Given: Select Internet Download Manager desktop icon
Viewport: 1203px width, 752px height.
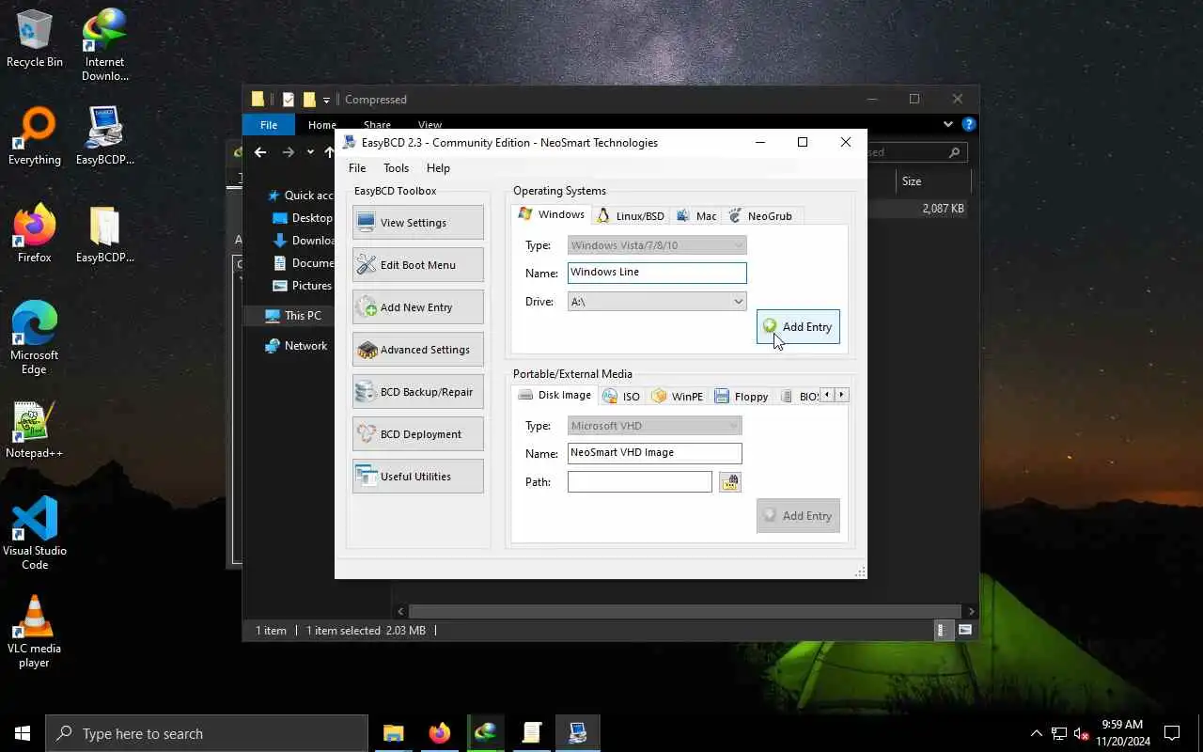Looking at the screenshot, I should click(x=104, y=45).
